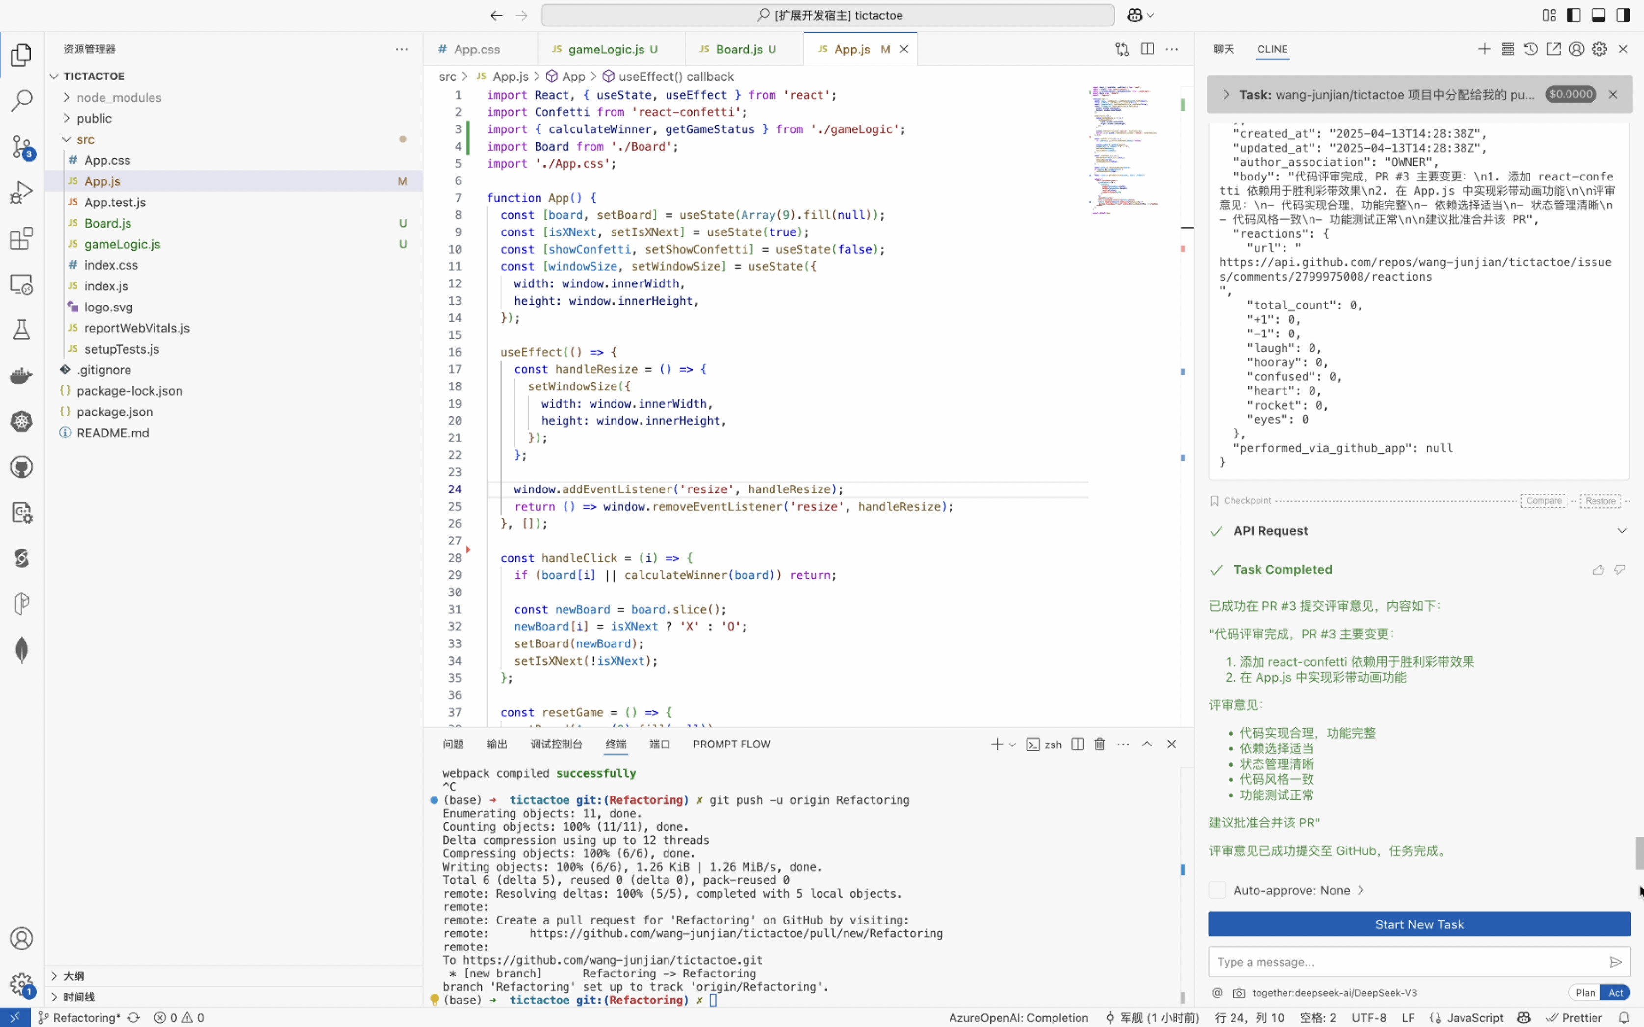Screen dimensions: 1644x1027
Task: Open the Source Control view
Action: point(22,147)
